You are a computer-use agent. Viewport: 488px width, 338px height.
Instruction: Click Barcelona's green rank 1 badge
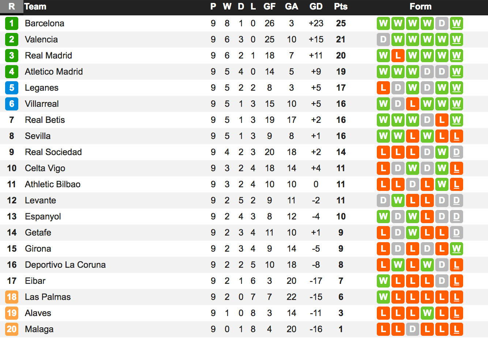pyautogui.click(x=12, y=23)
